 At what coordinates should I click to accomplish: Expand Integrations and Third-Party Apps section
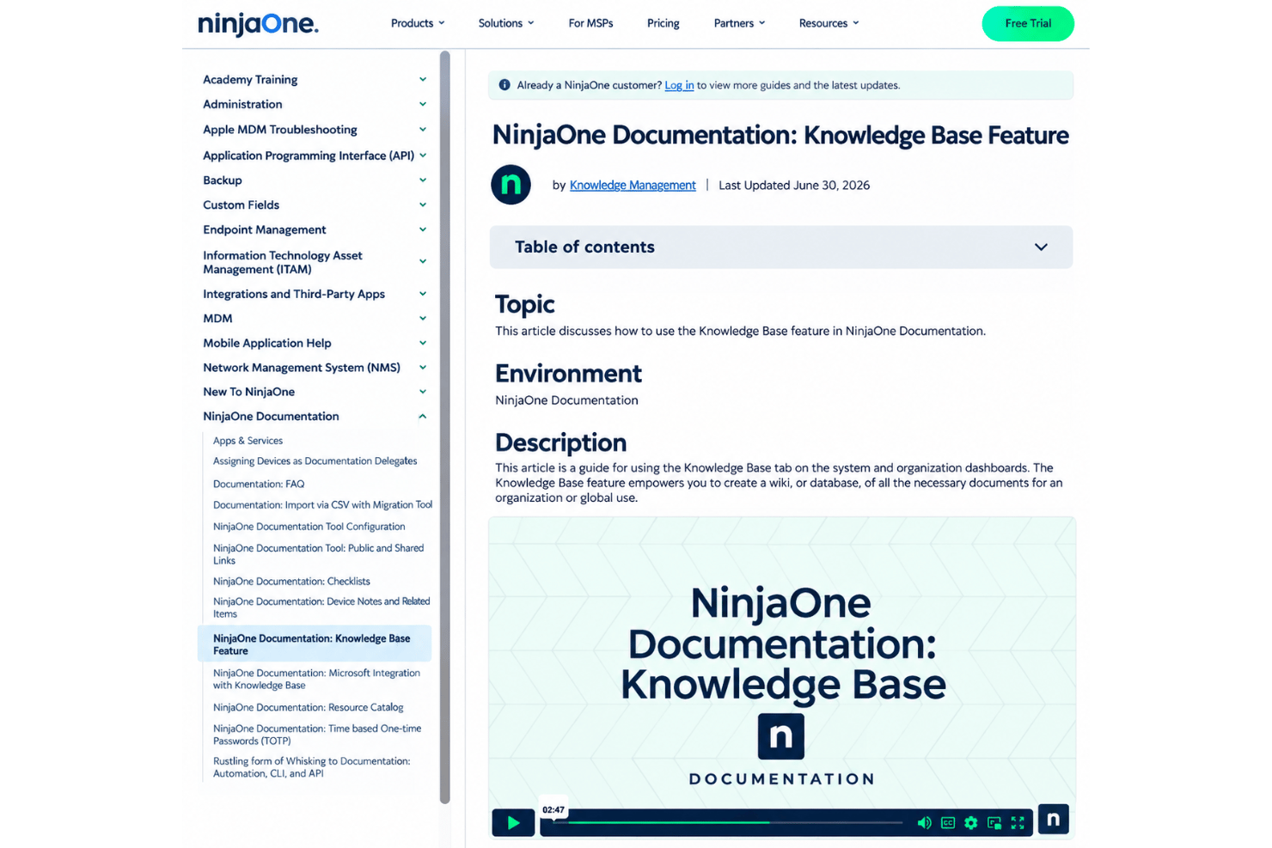tap(315, 294)
